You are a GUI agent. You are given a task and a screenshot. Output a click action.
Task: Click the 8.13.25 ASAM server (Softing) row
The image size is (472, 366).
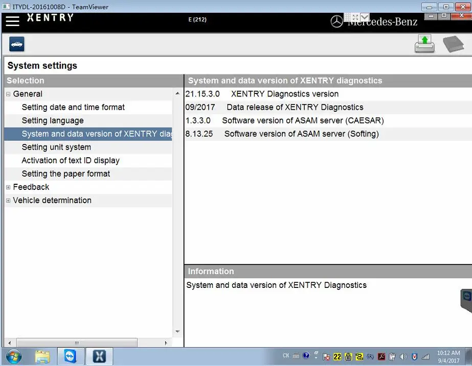pos(328,134)
